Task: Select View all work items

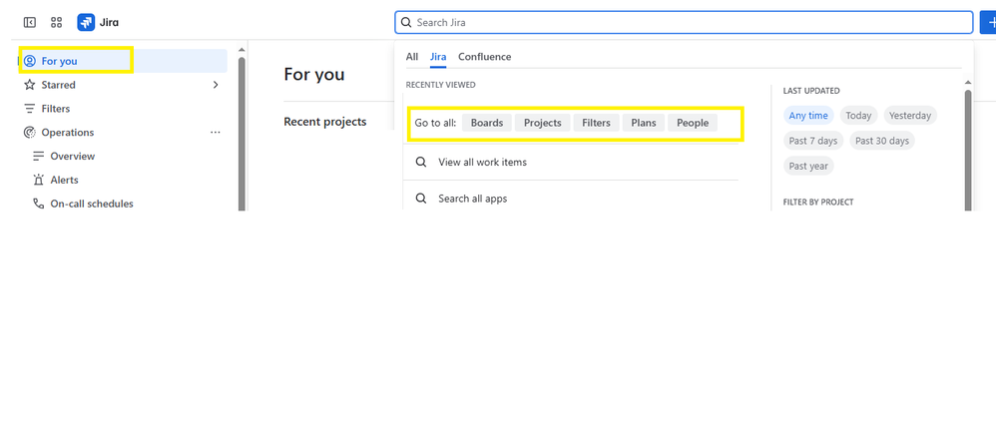Action: pyautogui.click(x=571, y=162)
